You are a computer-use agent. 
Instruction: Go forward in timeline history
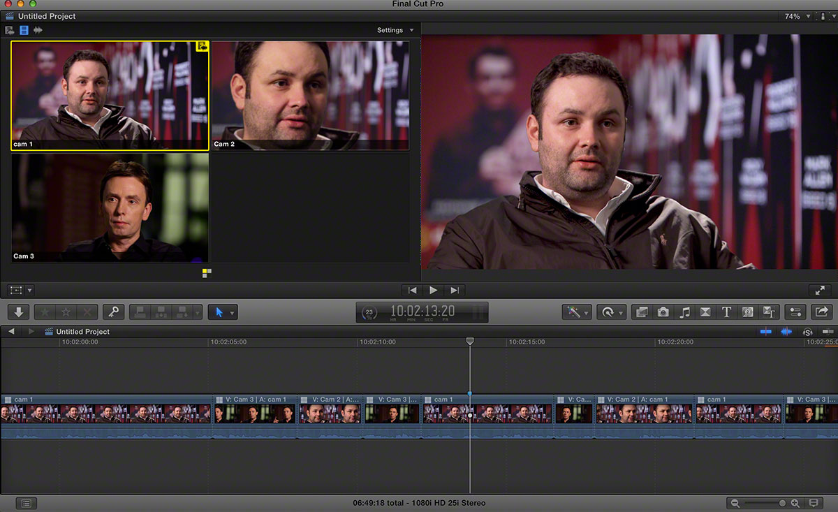click(x=31, y=331)
